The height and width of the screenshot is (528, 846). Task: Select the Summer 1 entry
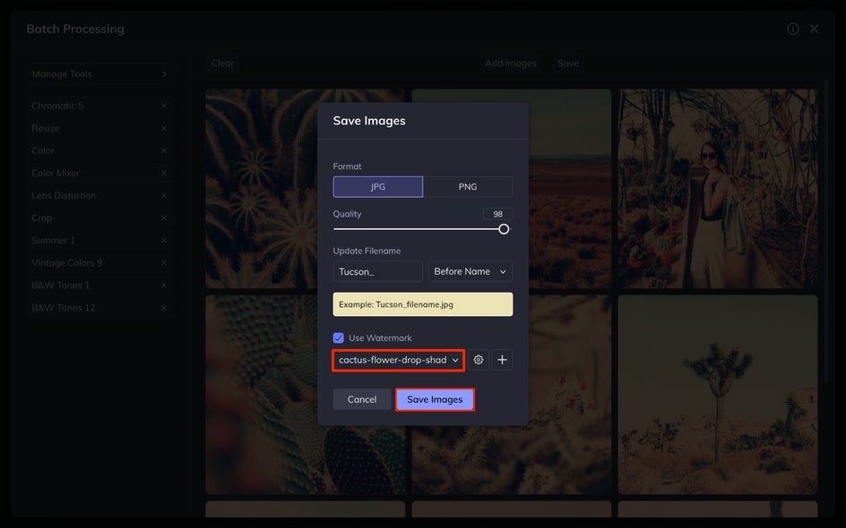[99, 241]
